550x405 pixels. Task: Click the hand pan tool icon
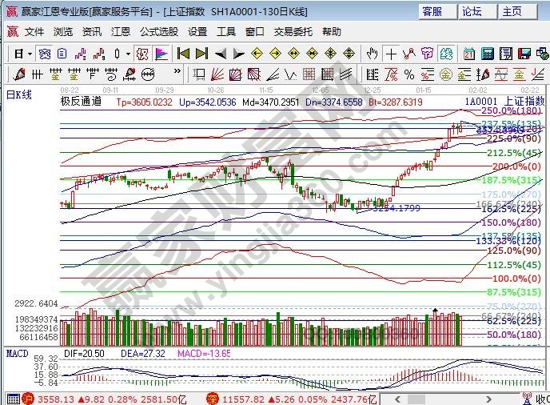(x=372, y=54)
